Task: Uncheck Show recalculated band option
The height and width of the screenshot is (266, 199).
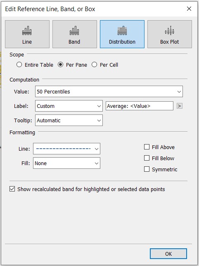Action: pos(12,189)
